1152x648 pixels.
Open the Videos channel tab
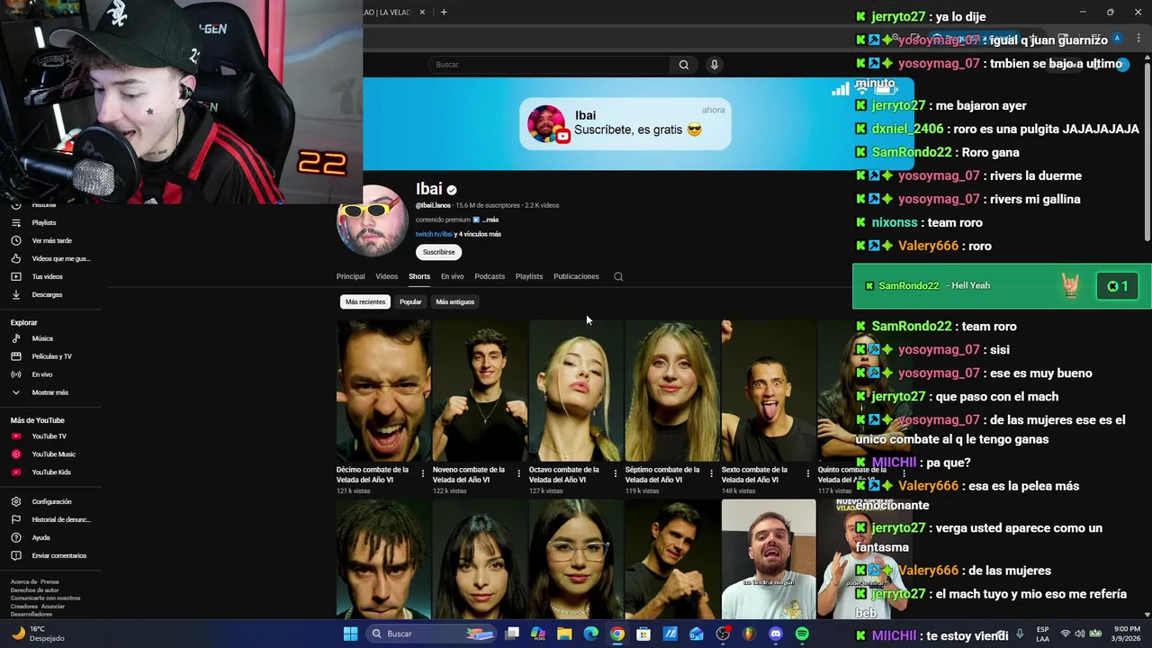point(386,276)
